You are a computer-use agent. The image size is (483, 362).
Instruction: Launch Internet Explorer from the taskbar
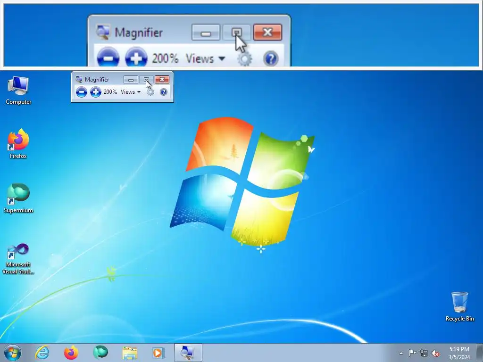pyautogui.click(x=42, y=353)
